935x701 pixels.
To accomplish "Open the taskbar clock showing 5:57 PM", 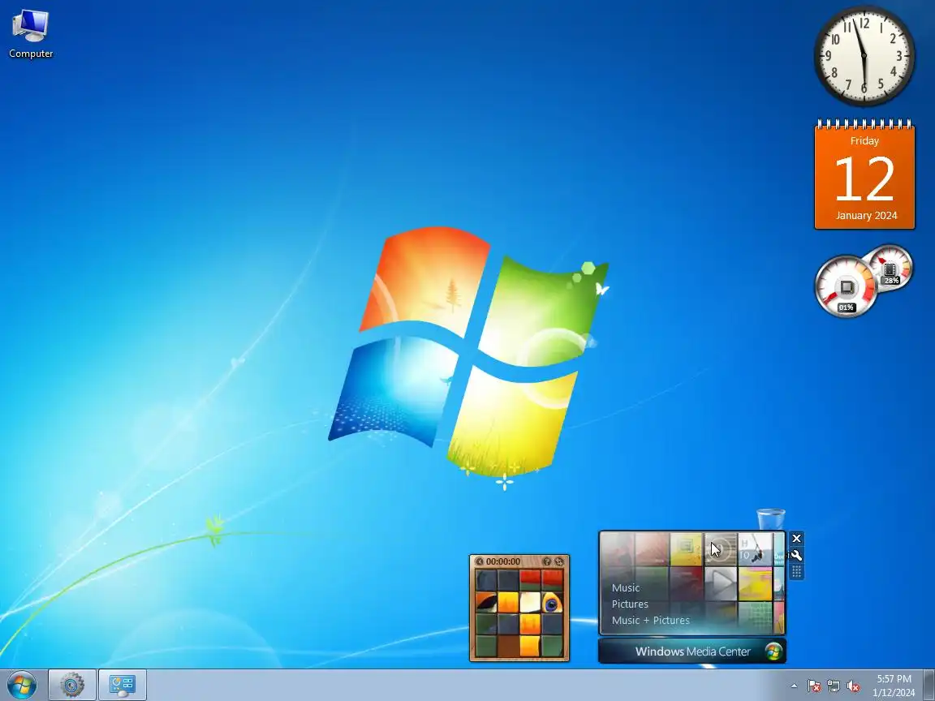I will pyautogui.click(x=894, y=686).
